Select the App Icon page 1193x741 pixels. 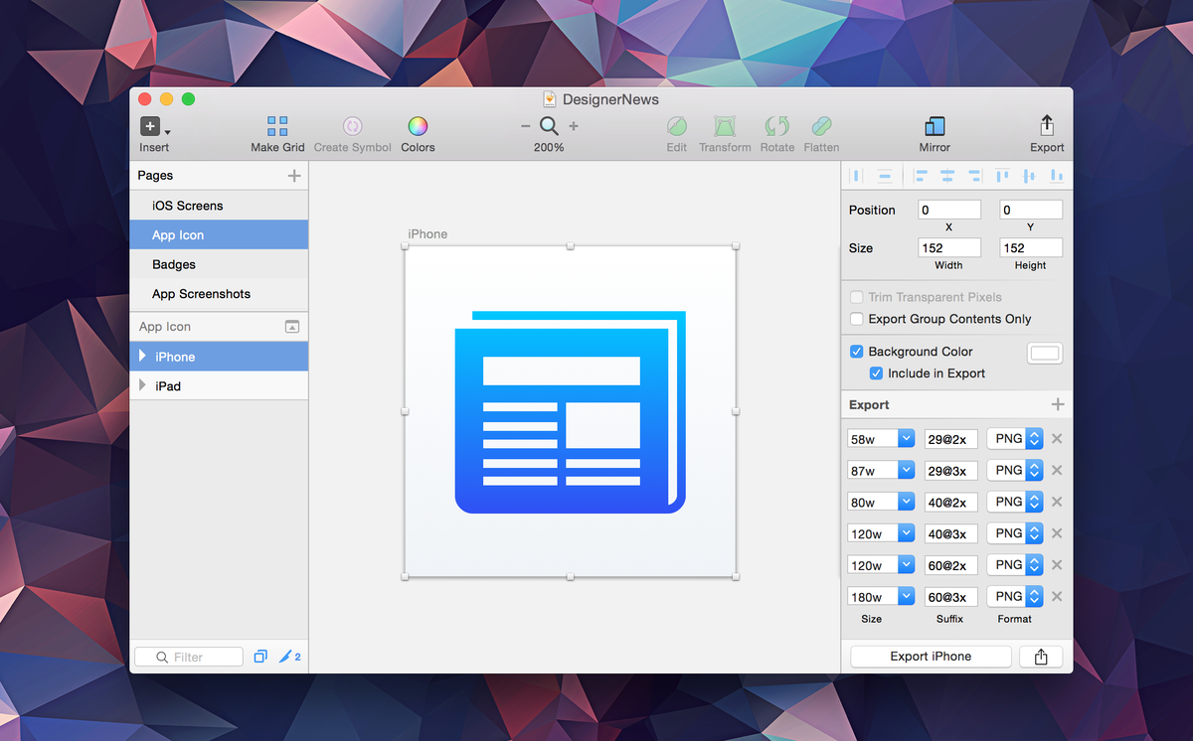point(219,235)
